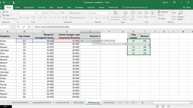Switch to IF&Vlookup3 sheet
The height and width of the screenshot is (108, 193).
[x=109, y=103]
